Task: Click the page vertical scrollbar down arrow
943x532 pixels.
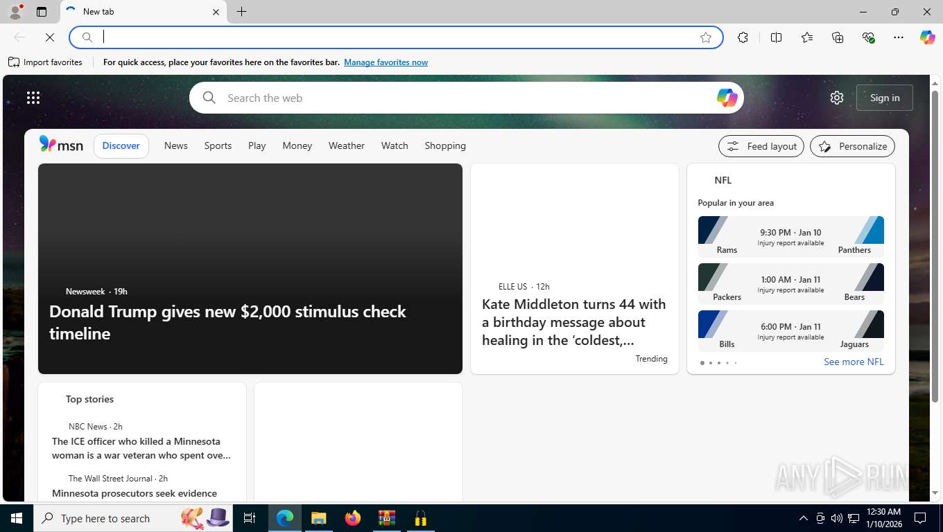Action: point(934,493)
